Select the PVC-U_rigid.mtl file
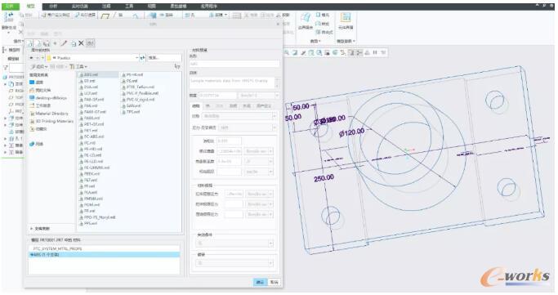The height and width of the screenshot is (295, 558). pyautogui.click(x=138, y=100)
